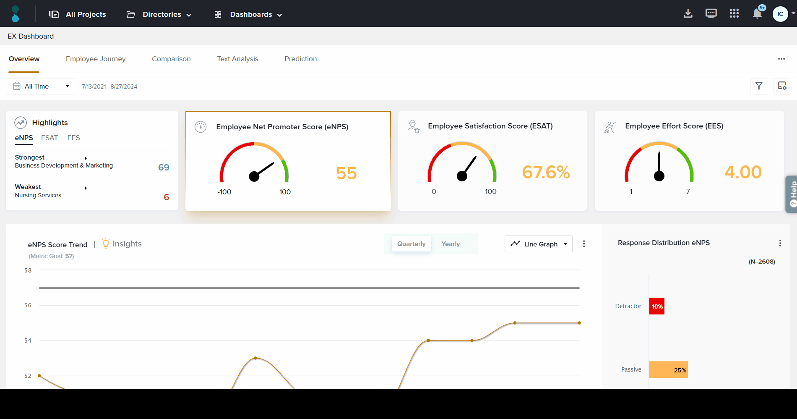
Task: Open the Text Analysis tab
Action: [x=237, y=59]
